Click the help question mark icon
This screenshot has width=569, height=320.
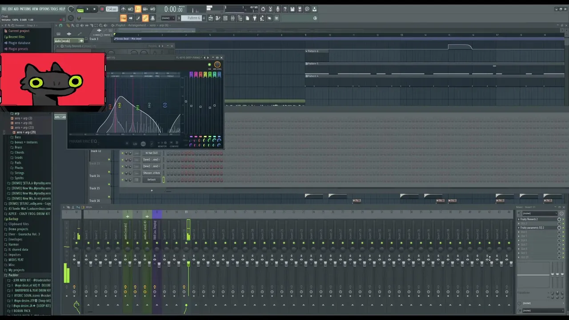point(285,9)
